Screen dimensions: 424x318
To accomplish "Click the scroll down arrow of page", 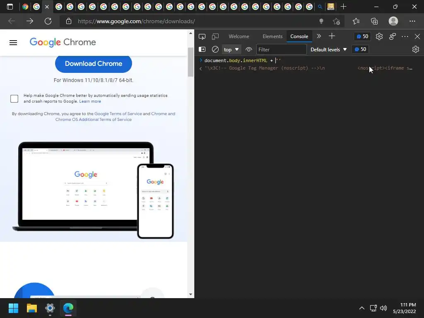I will [190, 294].
